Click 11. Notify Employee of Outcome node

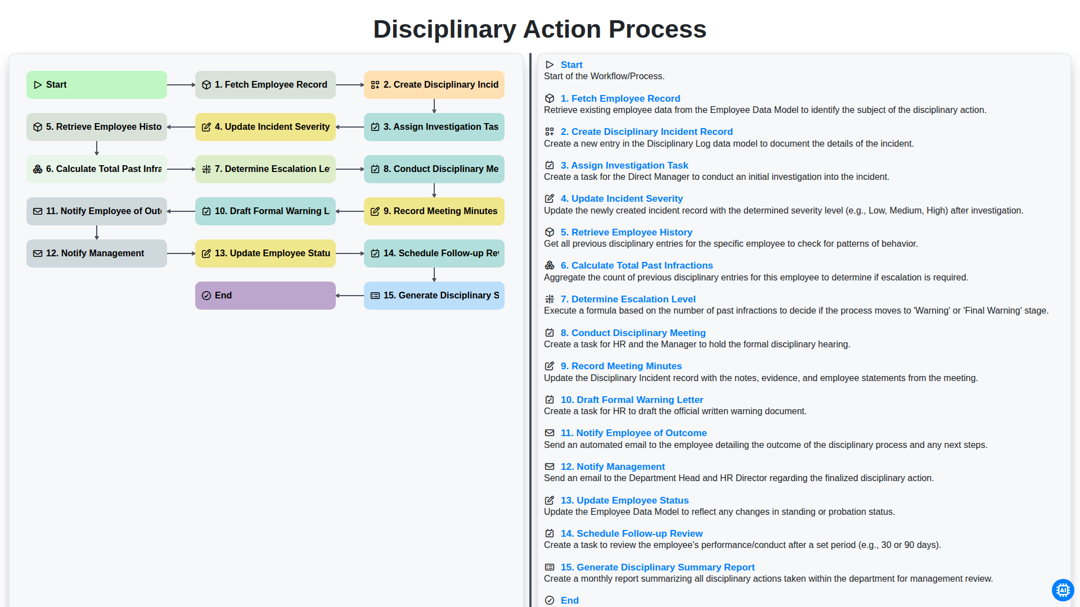coord(97,211)
